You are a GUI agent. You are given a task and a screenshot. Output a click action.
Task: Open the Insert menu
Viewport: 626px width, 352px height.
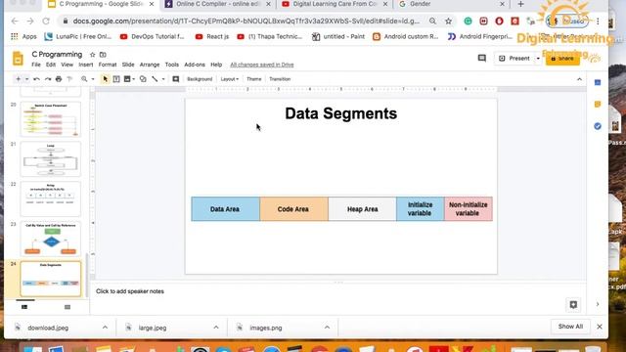86,65
